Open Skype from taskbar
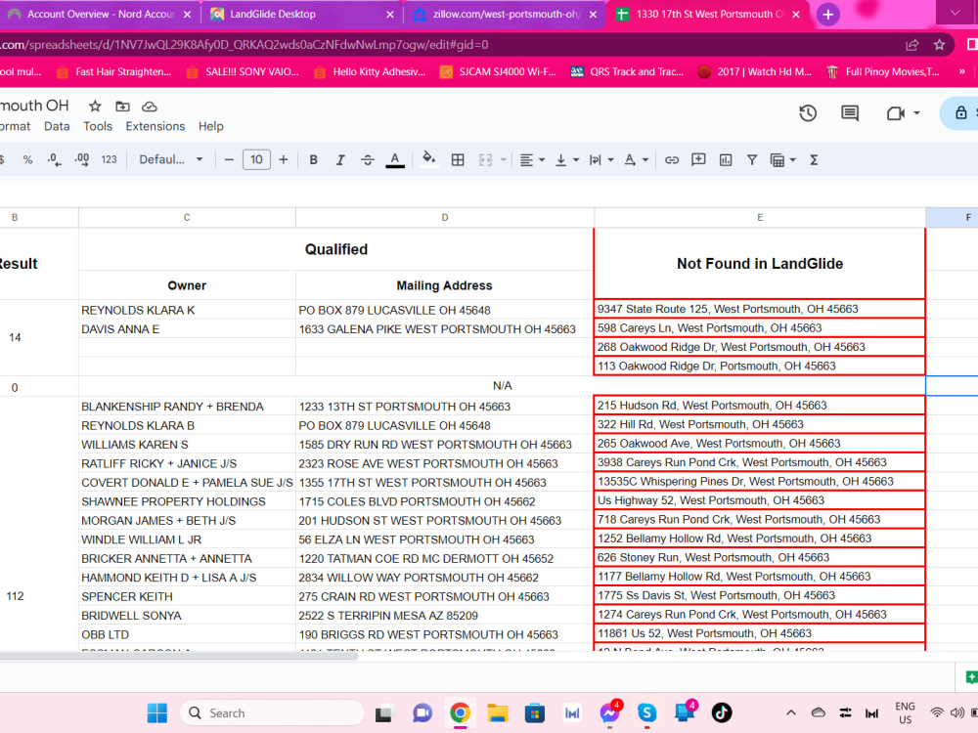The image size is (978, 733). pyautogui.click(x=646, y=713)
